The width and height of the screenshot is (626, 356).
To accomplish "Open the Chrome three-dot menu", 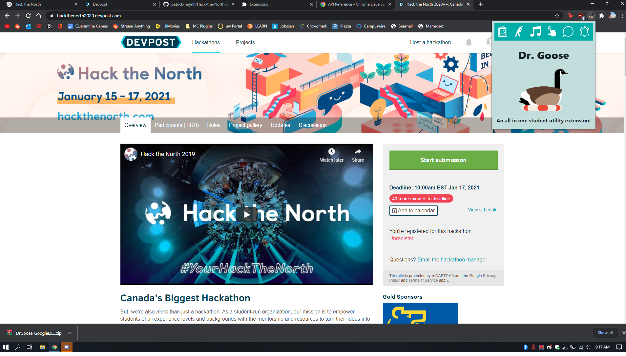I will pos(623,16).
